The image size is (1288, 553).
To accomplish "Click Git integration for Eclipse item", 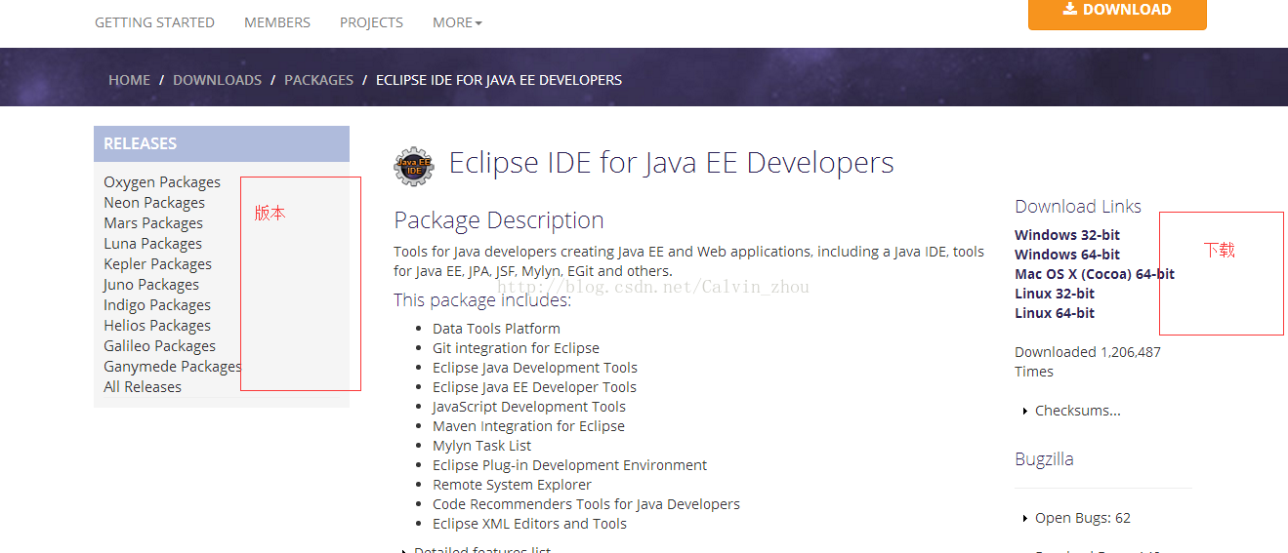I will 516,348.
